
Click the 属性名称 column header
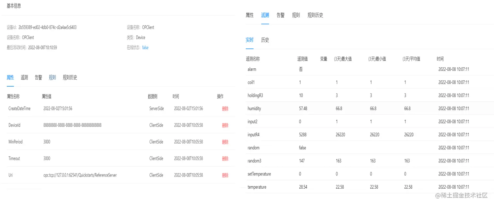tap(13, 97)
